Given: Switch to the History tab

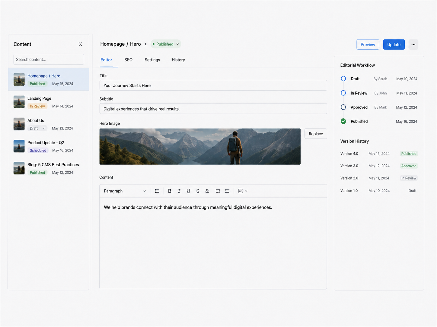Looking at the screenshot, I should tap(178, 60).
